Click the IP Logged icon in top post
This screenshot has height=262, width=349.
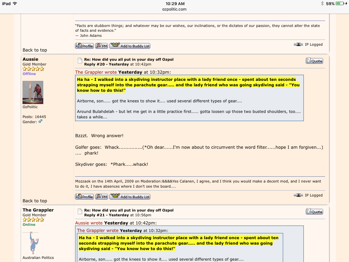coord(298,45)
